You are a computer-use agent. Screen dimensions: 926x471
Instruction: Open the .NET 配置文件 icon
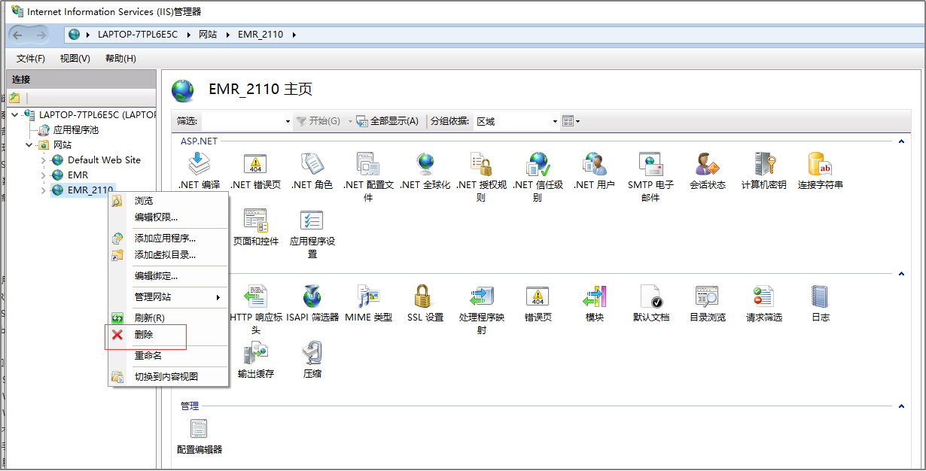pyautogui.click(x=368, y=163)
